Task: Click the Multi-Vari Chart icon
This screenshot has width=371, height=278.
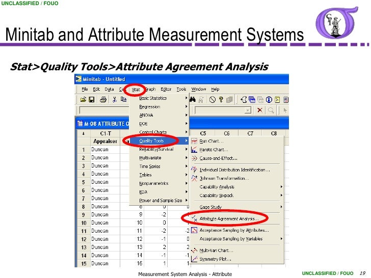Action: point(194,251)
